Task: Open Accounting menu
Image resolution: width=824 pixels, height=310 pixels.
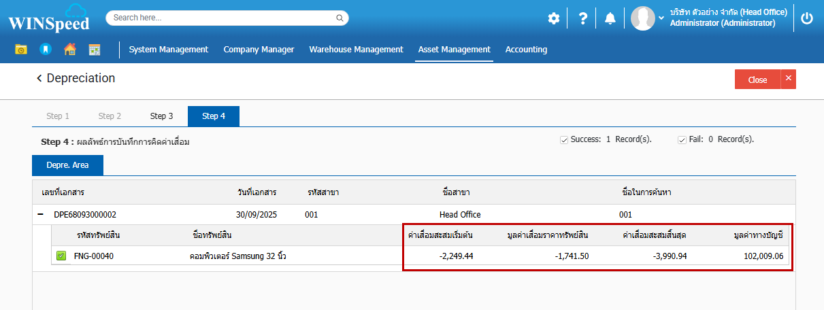Action: click(526, 50)
